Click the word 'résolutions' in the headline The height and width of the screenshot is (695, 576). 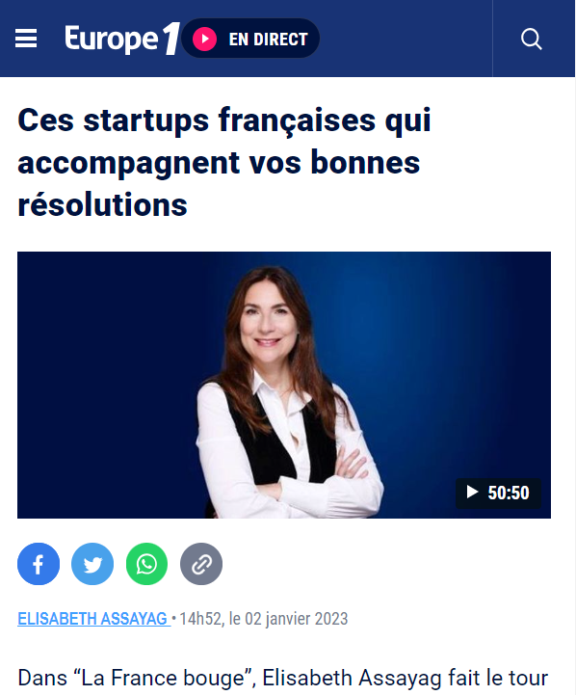pyautogui.click(x=103, y=204)
